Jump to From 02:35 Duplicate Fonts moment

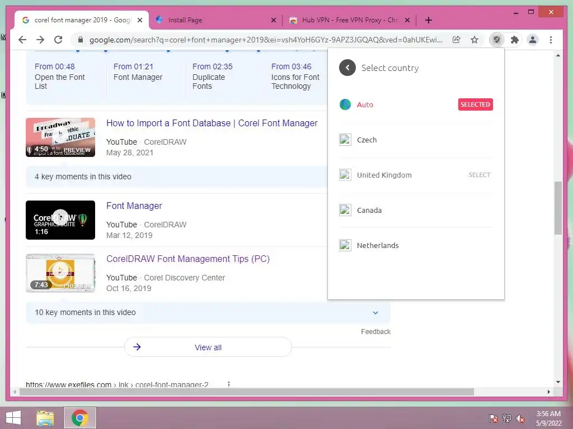(212, 76)
